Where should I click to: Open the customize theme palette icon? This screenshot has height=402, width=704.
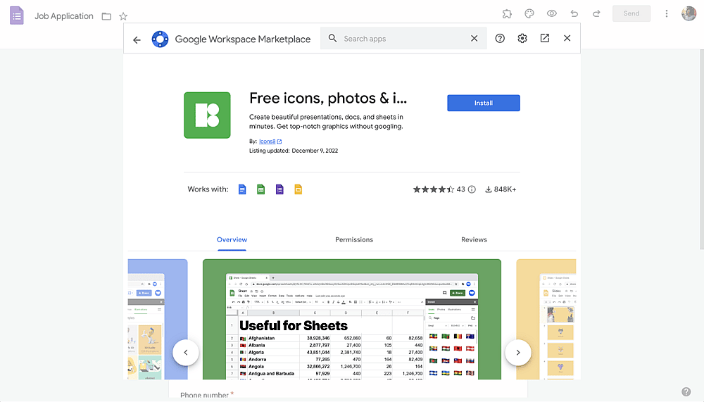coord(529,13)
